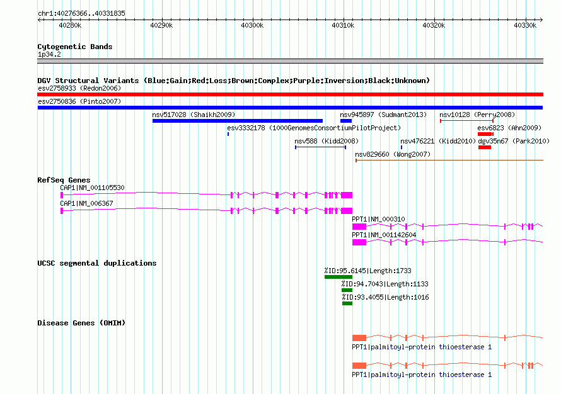Click the 1p34.2 band label

tap(49, 54)
